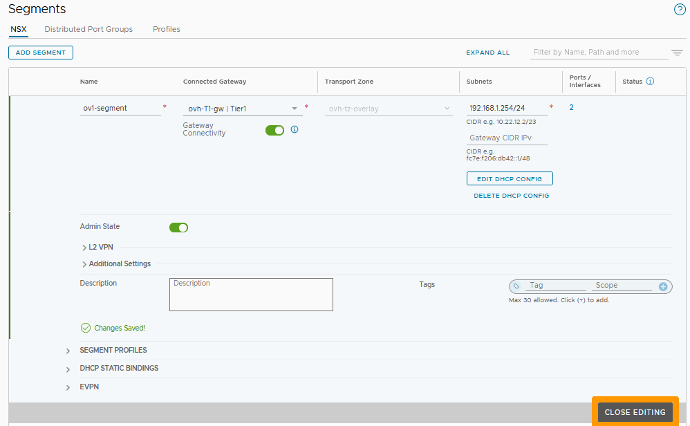Click the green status bar beside ov1-segment
Image resolution: width=690 pixels, height=426 pixels.
(10, 154)
